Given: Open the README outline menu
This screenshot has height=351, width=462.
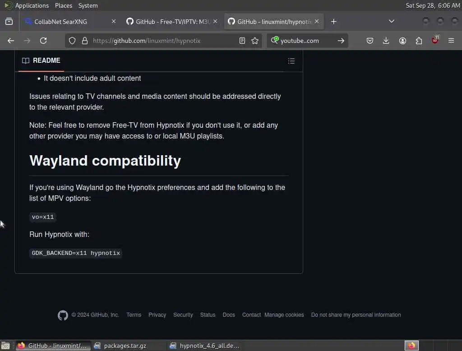Looking at the screenshot, I should [291, 61].
